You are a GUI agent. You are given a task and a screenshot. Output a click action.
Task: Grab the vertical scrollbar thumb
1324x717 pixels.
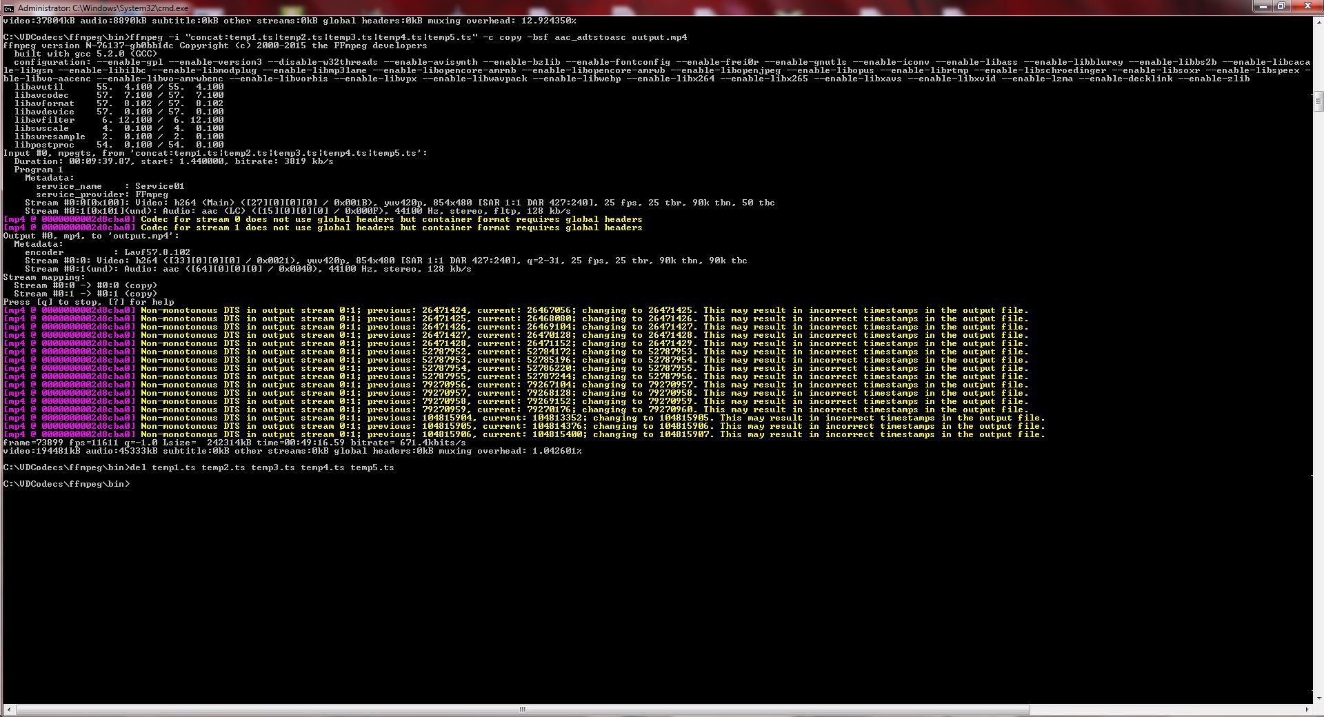click(x=1317, y=101)
